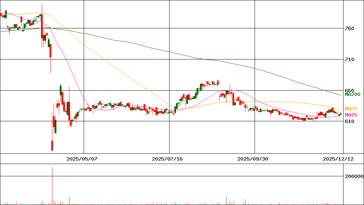Click the 760 price axis label

349,28
